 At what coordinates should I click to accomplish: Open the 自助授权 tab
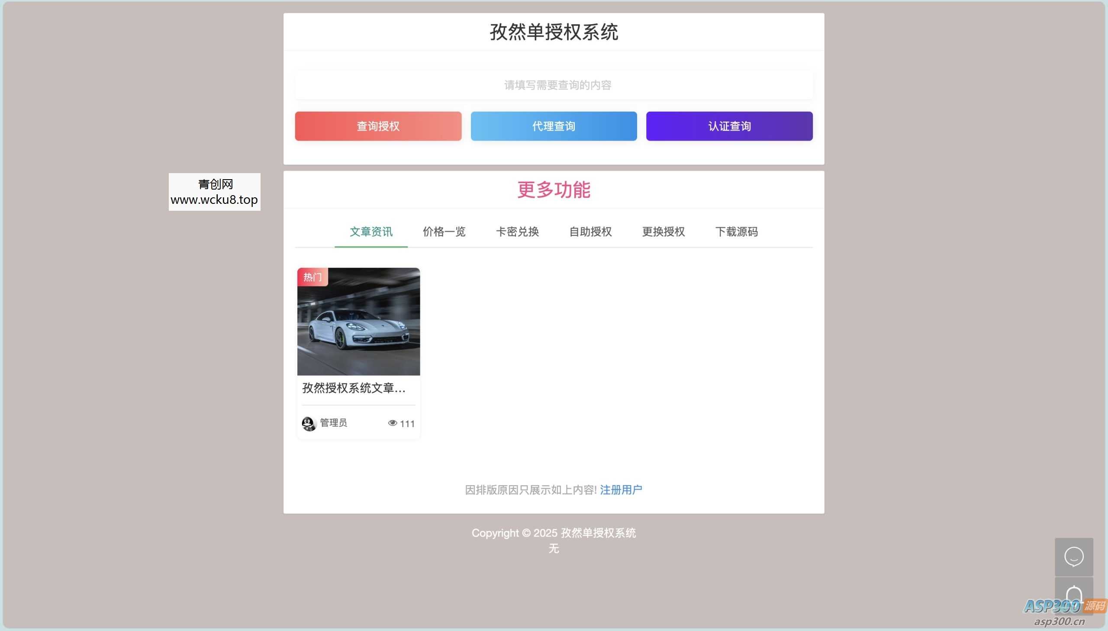pyautogui.click(x=590, y=232)
